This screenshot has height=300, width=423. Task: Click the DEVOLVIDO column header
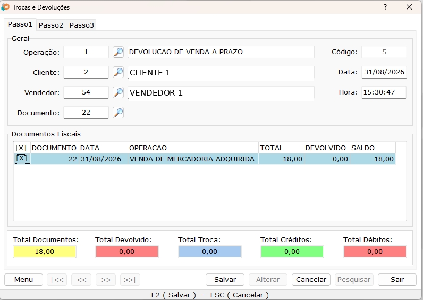327,148
